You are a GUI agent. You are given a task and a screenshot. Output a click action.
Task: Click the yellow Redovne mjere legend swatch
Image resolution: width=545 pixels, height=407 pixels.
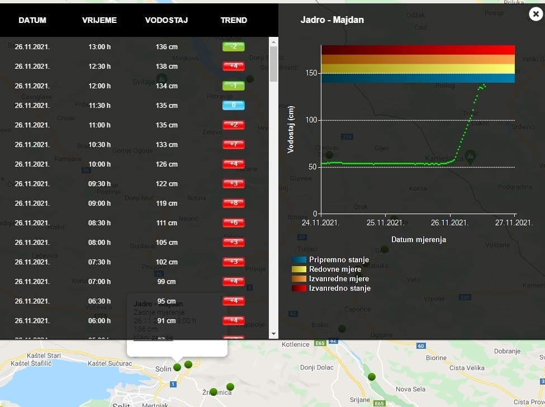pos(299,269)
